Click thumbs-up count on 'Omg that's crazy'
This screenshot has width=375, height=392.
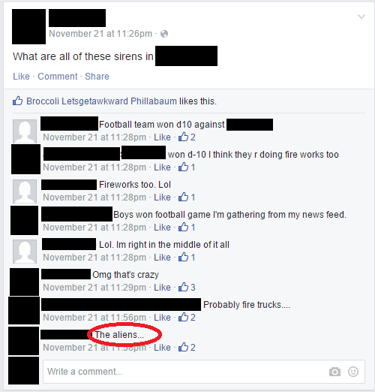coord(187,287)
